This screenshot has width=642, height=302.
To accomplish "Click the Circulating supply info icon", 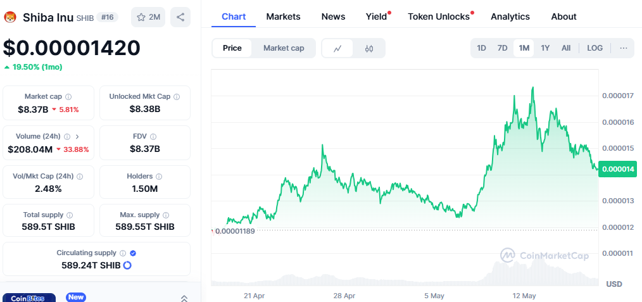I will [x=123, y=253].
